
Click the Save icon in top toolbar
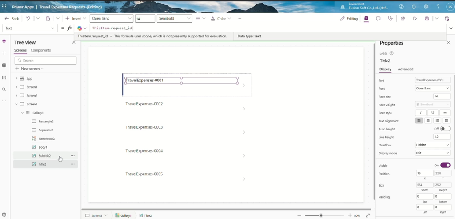click(427, 19)
